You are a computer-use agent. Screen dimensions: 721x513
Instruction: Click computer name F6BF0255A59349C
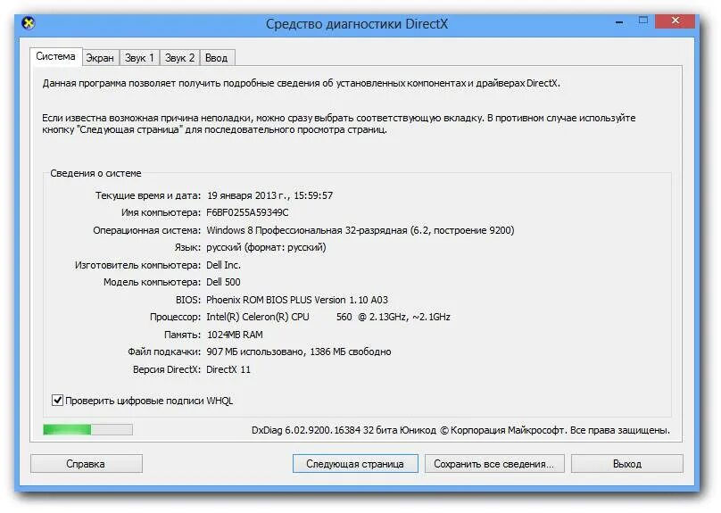point(247,212)
